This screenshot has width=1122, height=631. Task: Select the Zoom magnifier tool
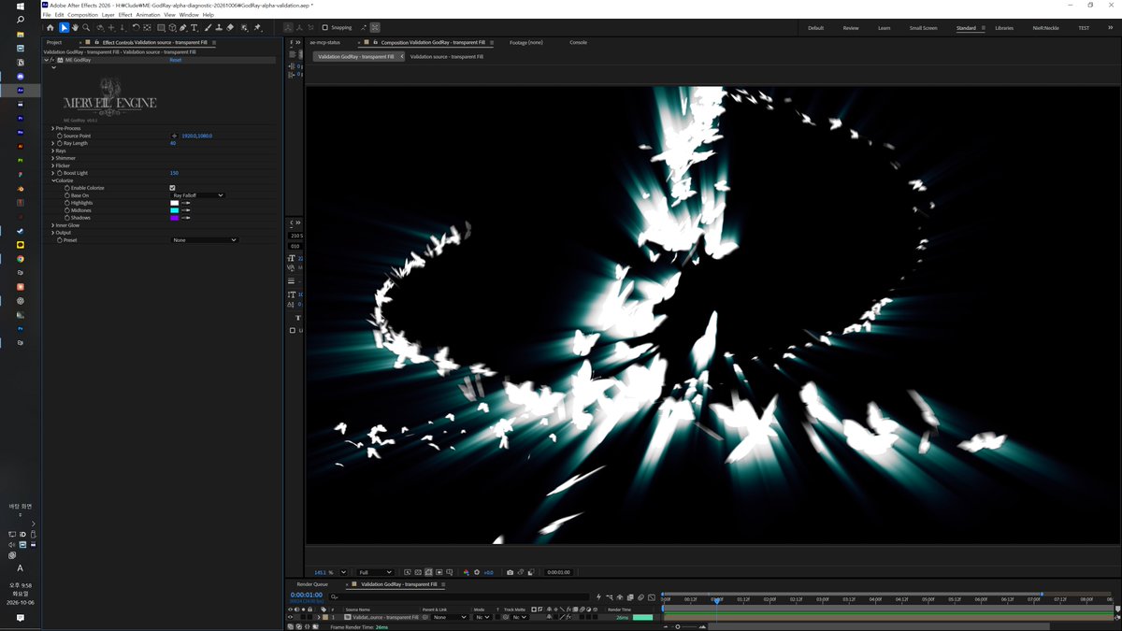pos(86,28)
